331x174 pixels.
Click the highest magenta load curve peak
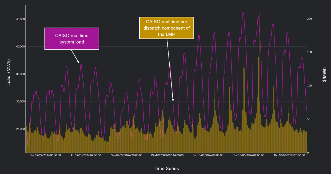pyautogui.click(x=243, y=13)
